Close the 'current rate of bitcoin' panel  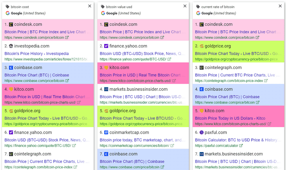click(280, 6)
